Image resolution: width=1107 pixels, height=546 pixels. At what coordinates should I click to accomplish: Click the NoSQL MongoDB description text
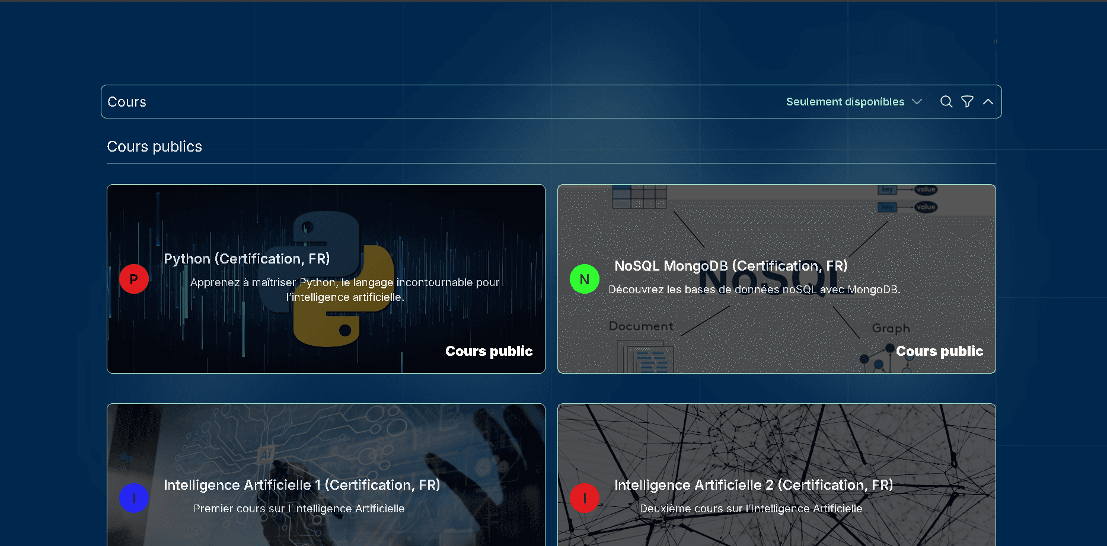click(x=754, y=290)
